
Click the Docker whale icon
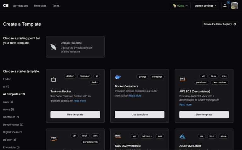tap(118, 77)
